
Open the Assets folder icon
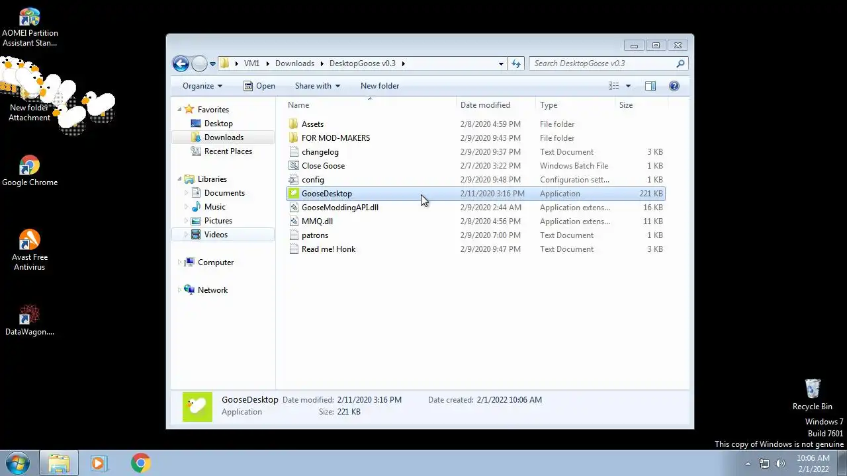pyautogui.click(x=294, y=124)
